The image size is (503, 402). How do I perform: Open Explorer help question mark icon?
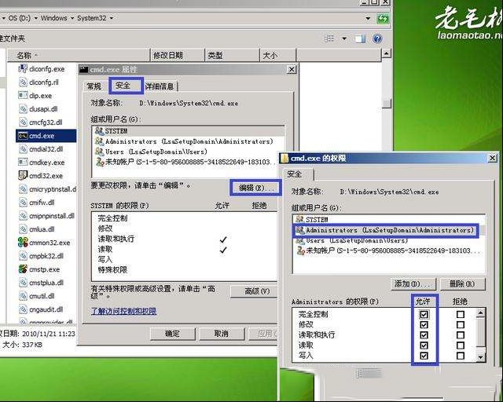(377, 38)
